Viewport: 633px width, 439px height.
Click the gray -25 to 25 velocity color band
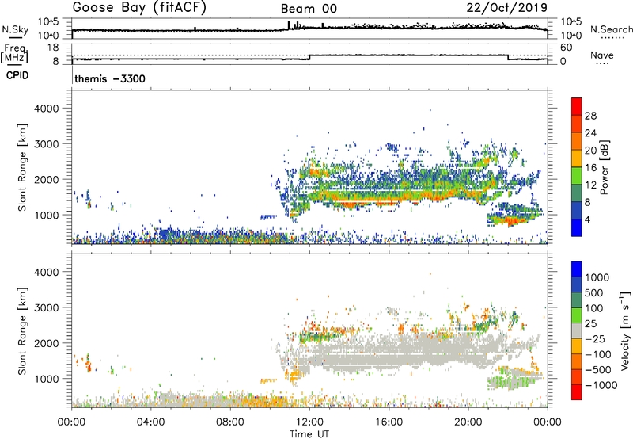point(577,330)
